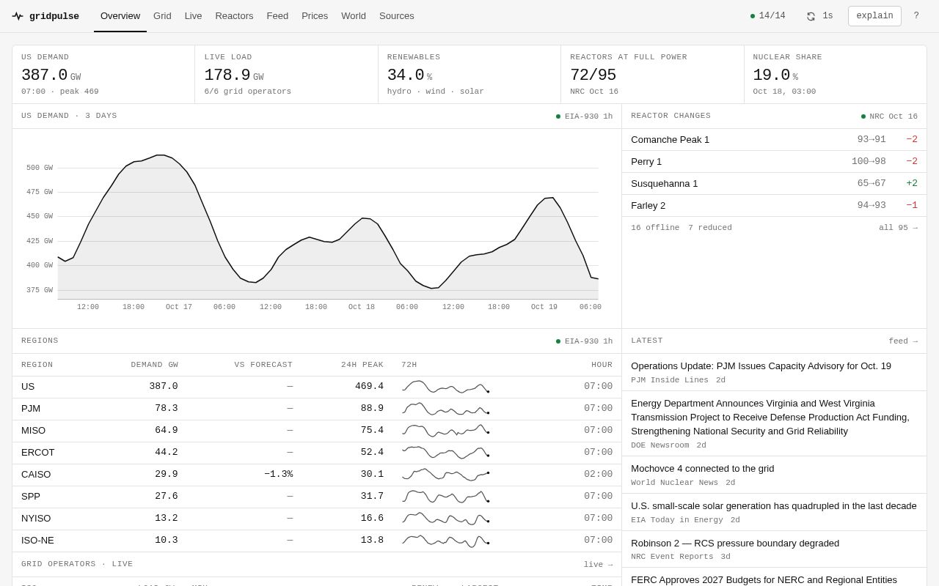
Task: Click the 24H PEAK column header
Action: (x=362, y=365)
